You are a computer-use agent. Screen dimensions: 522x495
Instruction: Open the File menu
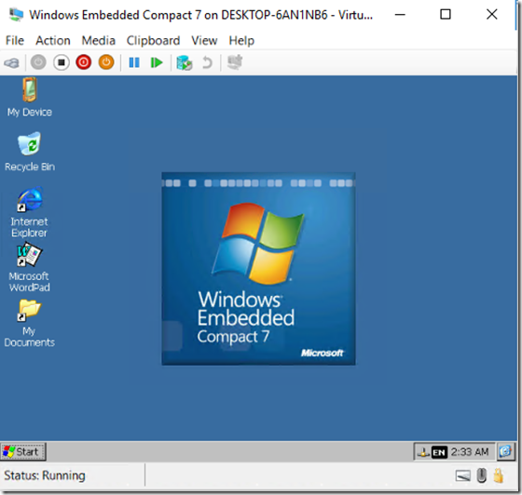click(15, 41)
